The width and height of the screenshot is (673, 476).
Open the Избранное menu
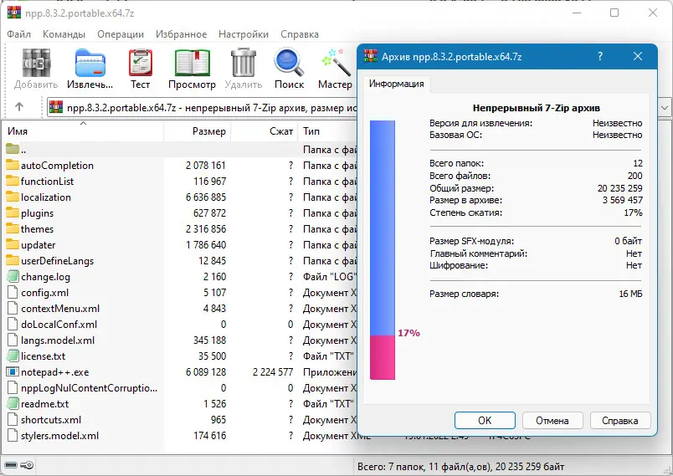click(181, 34)
